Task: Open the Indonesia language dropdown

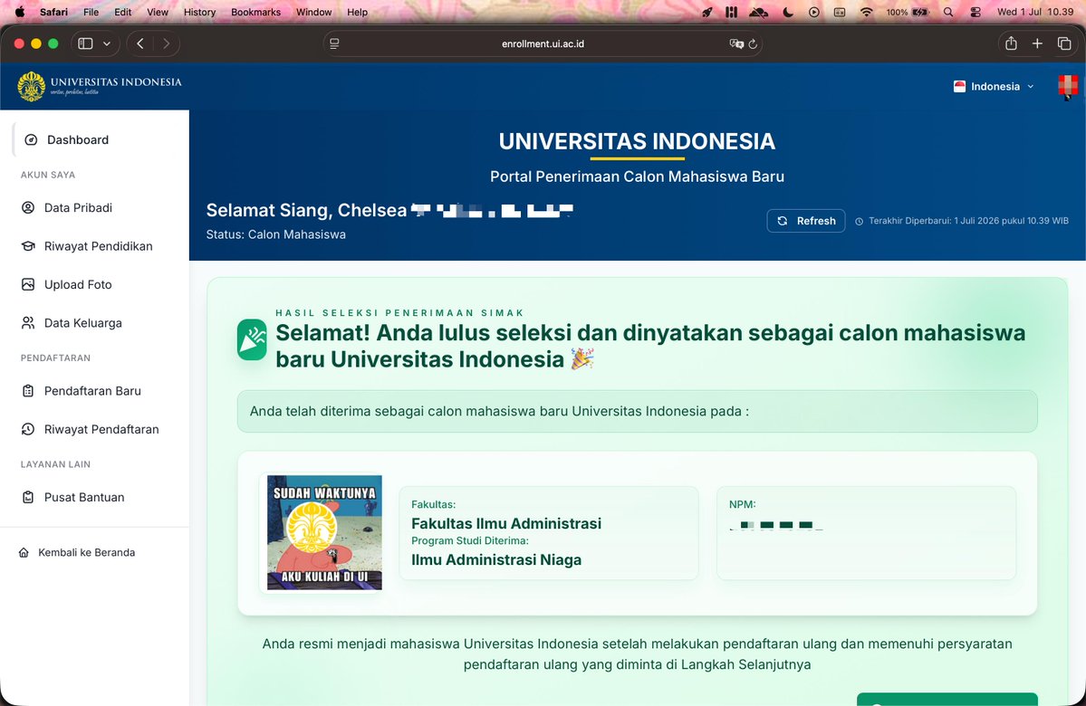Action: (994, 87)
